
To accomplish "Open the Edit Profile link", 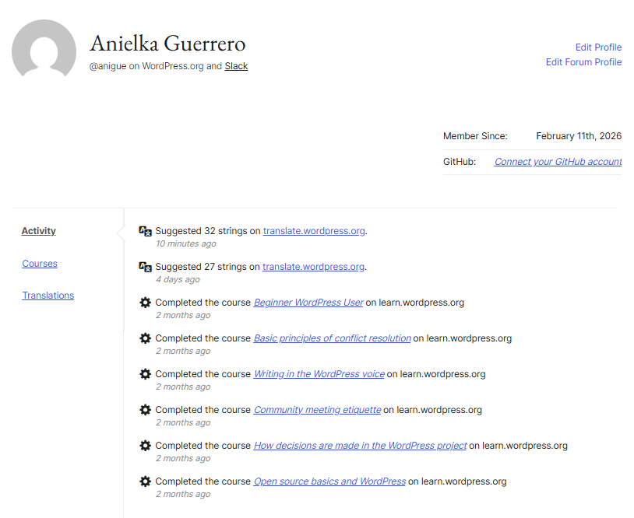I will coord(598,47).
